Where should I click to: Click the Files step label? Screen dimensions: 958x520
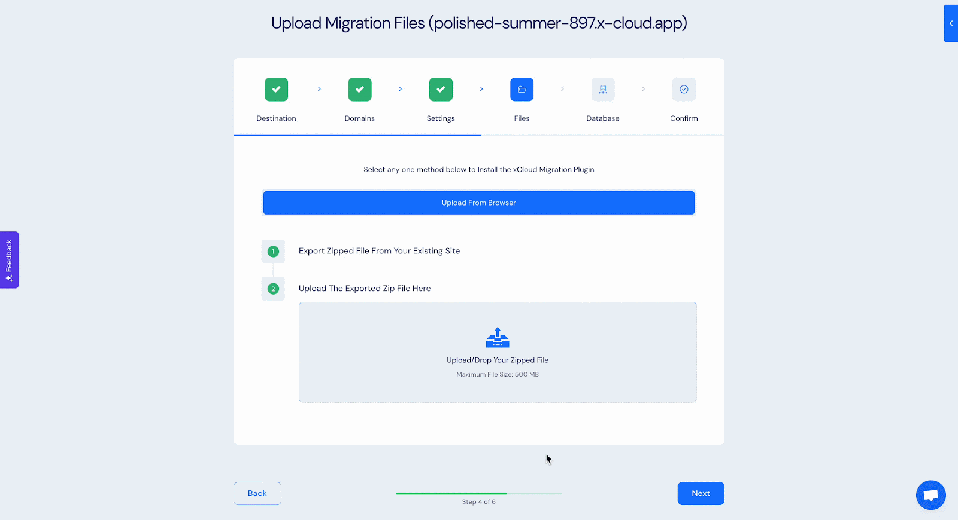[x=522, y=118]
